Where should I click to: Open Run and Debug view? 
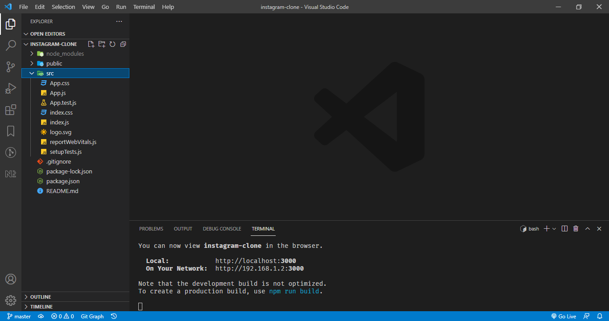[x=11, y=88]
